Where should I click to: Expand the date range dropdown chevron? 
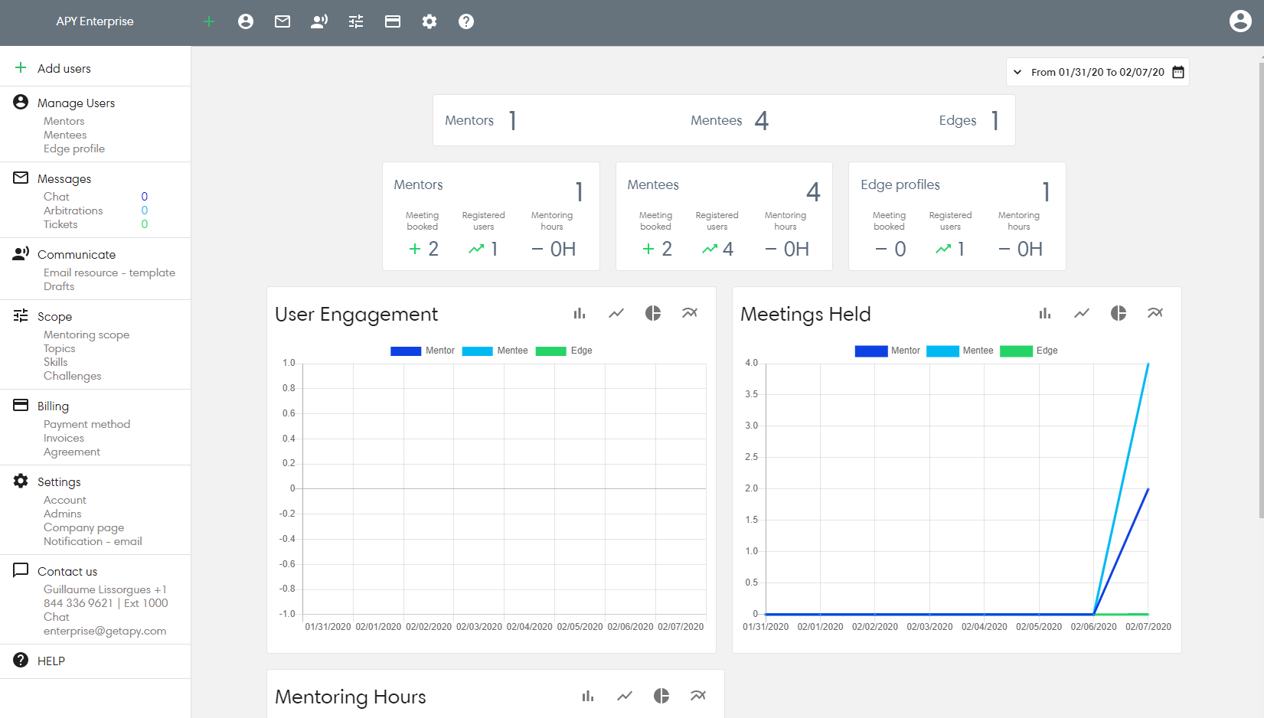pyautogui.click(x=1017, y=72)
